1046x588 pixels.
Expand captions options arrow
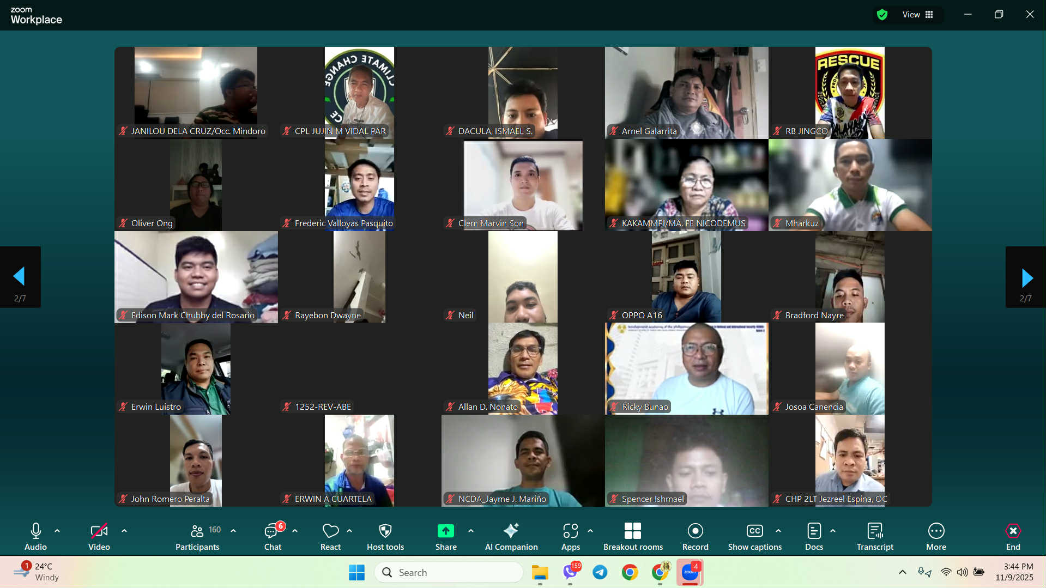(778, 531)
